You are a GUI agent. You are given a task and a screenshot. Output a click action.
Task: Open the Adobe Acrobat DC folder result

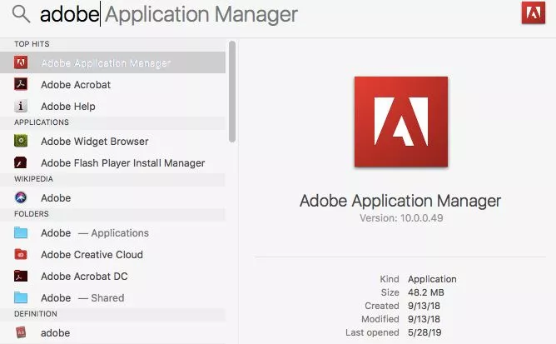point(112,277)
